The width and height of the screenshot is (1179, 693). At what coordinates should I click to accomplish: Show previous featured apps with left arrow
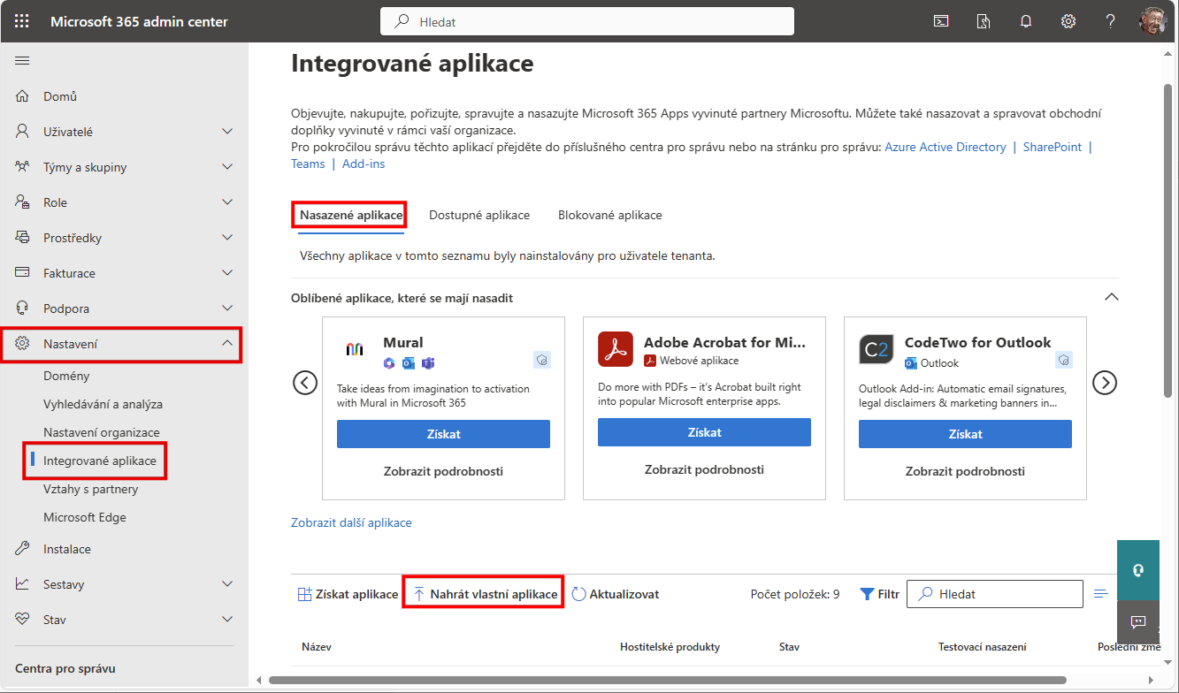[305, 383]
